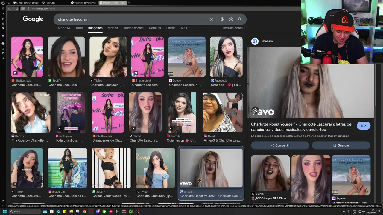
Task: Select the Videos cortos search tab
Action: pos(133,28)
